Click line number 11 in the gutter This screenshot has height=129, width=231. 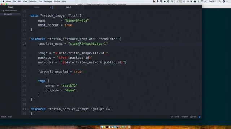point(24,16)
